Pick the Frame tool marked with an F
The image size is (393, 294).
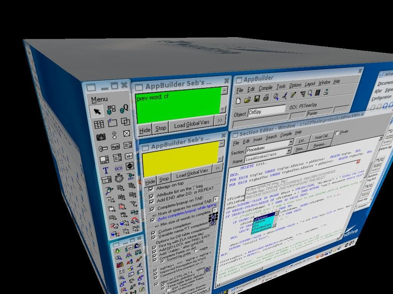point(112,123)
